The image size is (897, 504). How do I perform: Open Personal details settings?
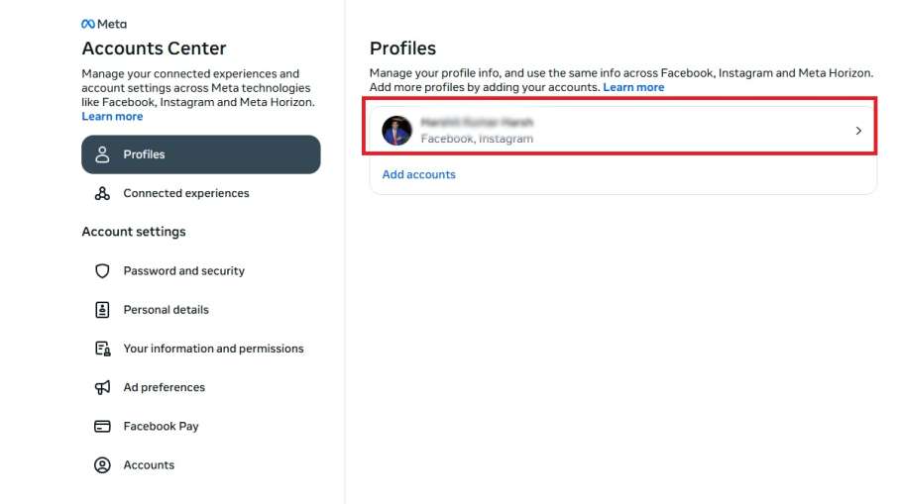(167, 310)
